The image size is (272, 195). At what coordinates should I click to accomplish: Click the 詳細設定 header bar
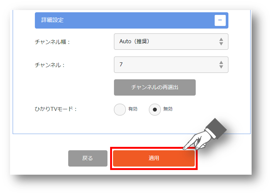click(131, 20)
